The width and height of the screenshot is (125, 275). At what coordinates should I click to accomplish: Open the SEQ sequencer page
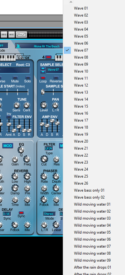point(4,35)
